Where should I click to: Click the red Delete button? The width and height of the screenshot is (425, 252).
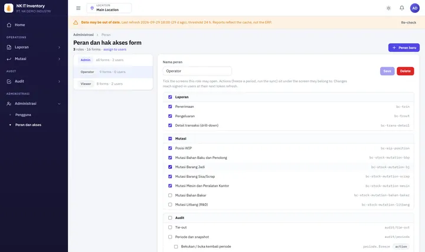click(405, 71)
